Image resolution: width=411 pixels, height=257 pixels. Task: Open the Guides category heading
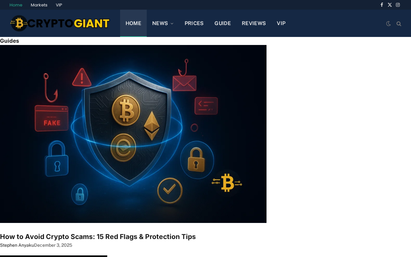(x=10, y=41)
